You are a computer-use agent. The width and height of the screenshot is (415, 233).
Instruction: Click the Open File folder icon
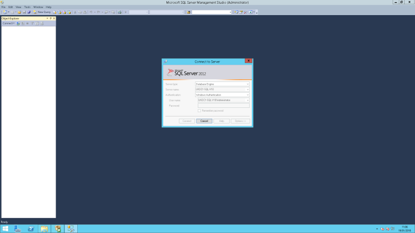coord(19,12)
